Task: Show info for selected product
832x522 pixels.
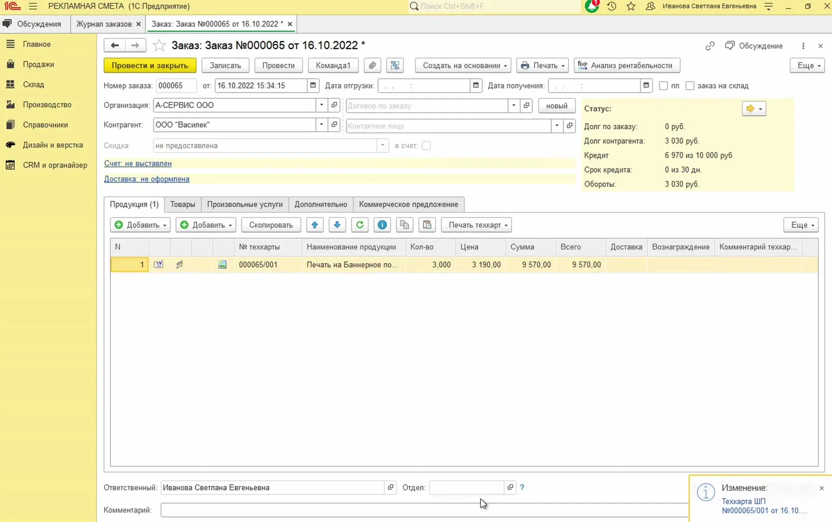Action: pos(382,225)
